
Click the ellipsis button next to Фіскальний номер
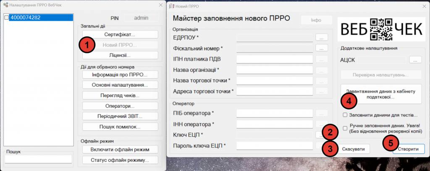point(322,48)
